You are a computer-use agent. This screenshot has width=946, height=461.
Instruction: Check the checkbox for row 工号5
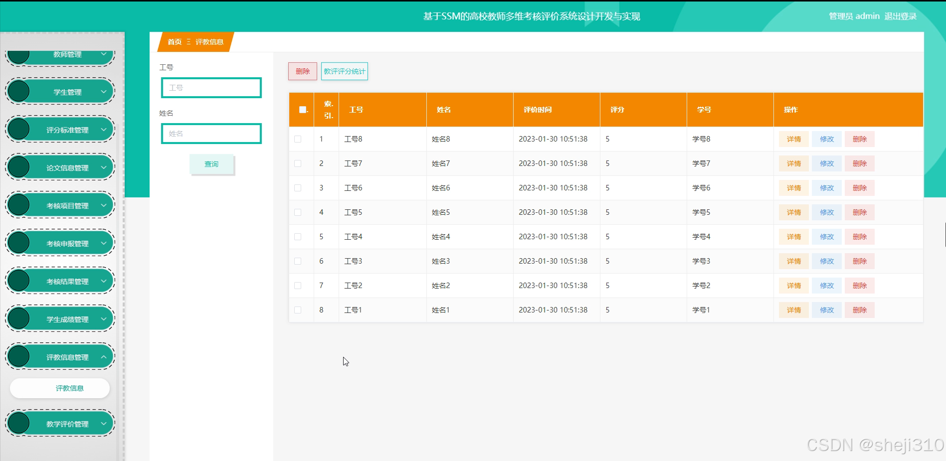coord(298,212)
